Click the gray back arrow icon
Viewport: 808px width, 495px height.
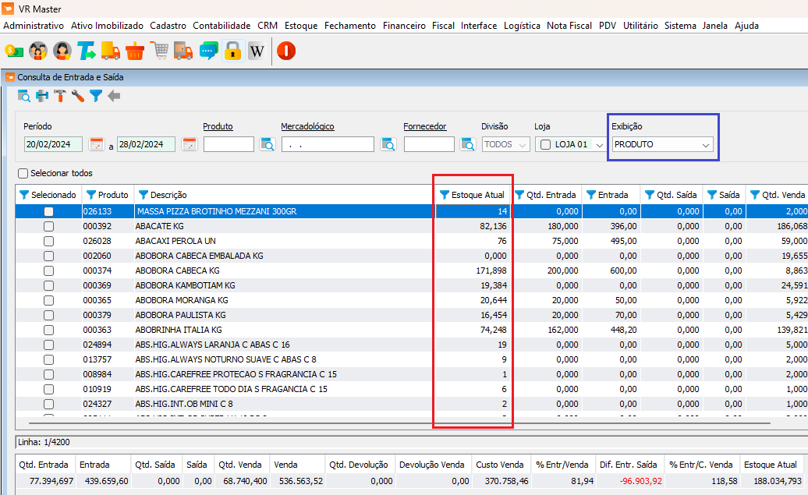coord(114,96)
